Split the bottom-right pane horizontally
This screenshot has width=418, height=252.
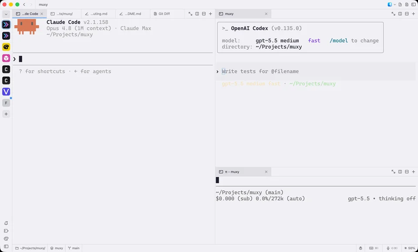407,172
